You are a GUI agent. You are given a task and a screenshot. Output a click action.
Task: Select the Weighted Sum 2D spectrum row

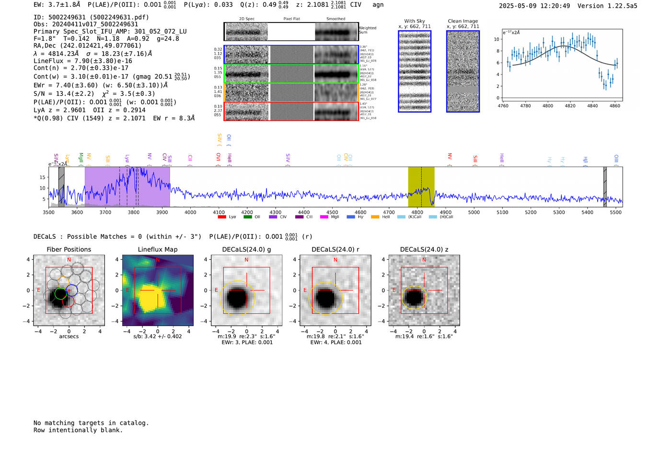pyautogui.click(x=291, y=32)
